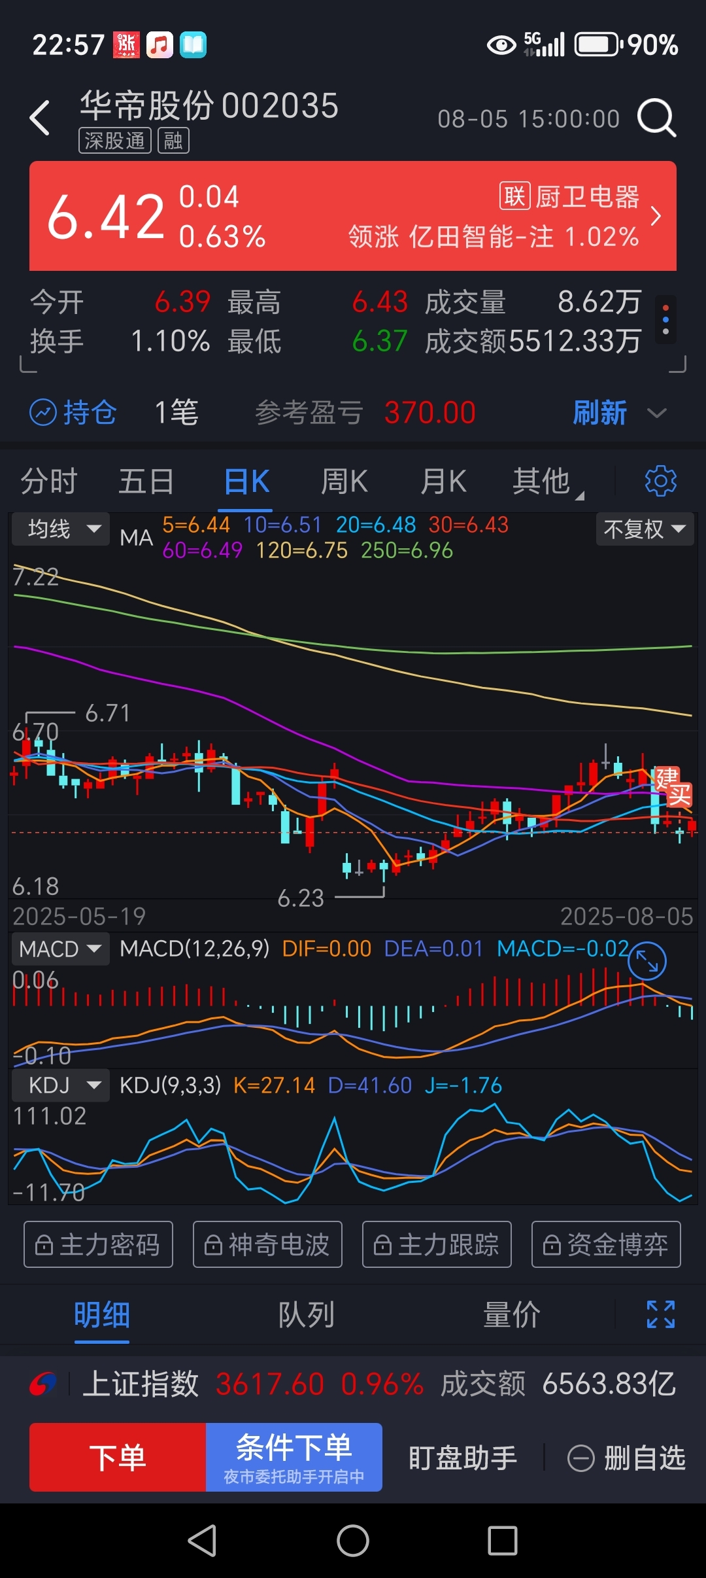Open the 盯盘助手 watch assistant
Viewport: 706px width, 1578px height.
click(x=463, y=1458)
